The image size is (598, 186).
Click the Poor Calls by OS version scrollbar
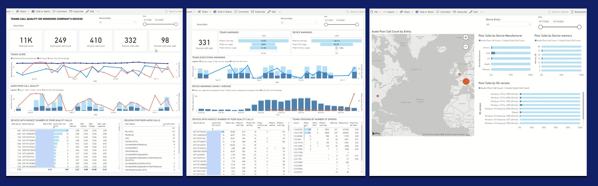point(583,106)
